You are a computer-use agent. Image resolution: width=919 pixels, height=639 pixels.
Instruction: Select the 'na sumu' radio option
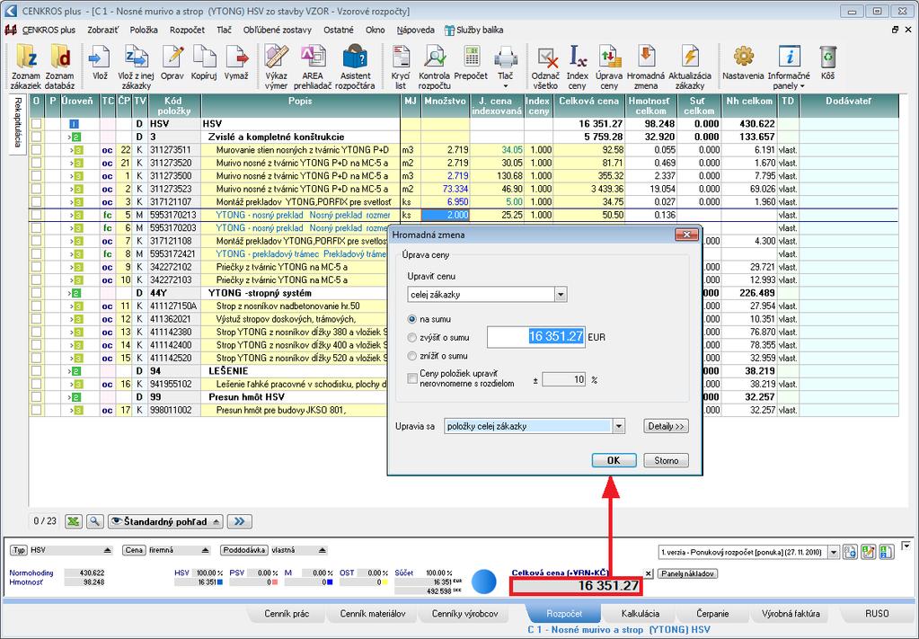[412, 320]
